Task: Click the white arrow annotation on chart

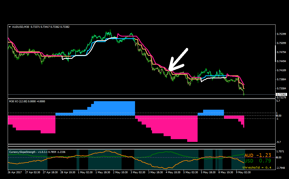Action: coord(178,60)
